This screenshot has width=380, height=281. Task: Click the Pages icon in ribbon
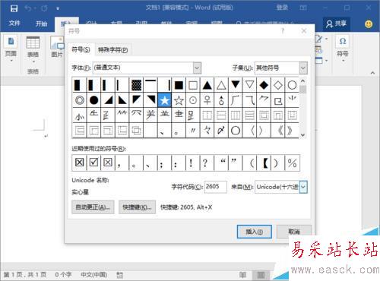pyautogui.click(x=11, y=41)
